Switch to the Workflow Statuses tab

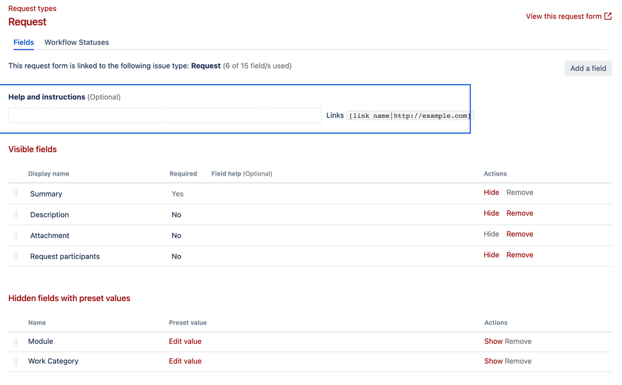[77, 42]
